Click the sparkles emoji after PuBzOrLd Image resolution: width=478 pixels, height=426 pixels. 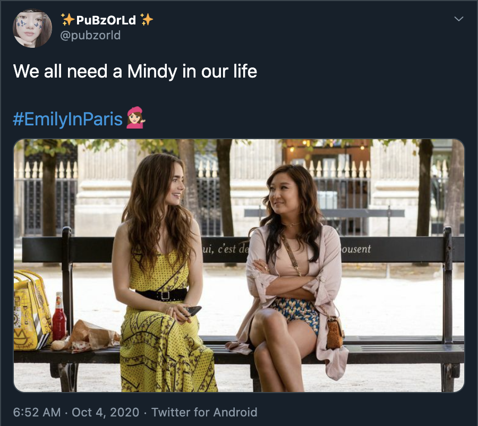click(147, 19)
